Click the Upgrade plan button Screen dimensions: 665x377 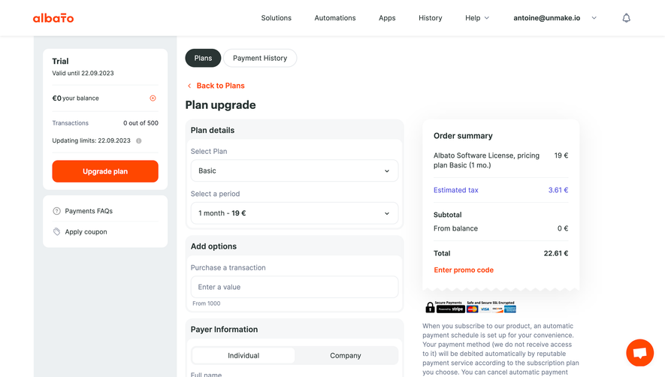pyautogui.click(x=105, y=171)
